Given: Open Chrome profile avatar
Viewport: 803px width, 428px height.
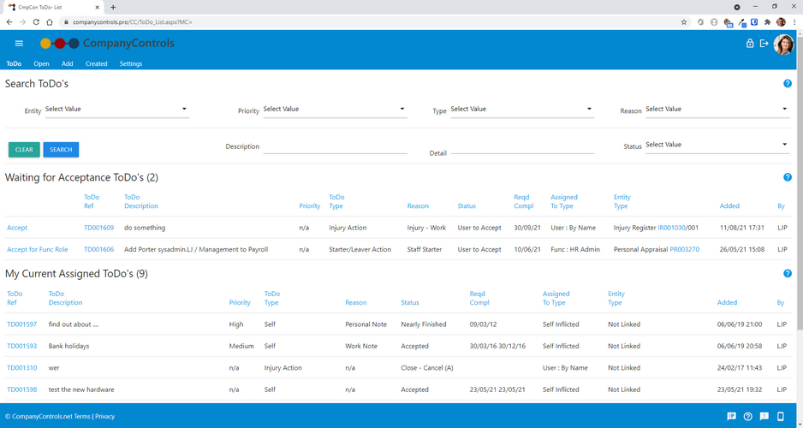Looking at the screenshot, I should 781,22.
